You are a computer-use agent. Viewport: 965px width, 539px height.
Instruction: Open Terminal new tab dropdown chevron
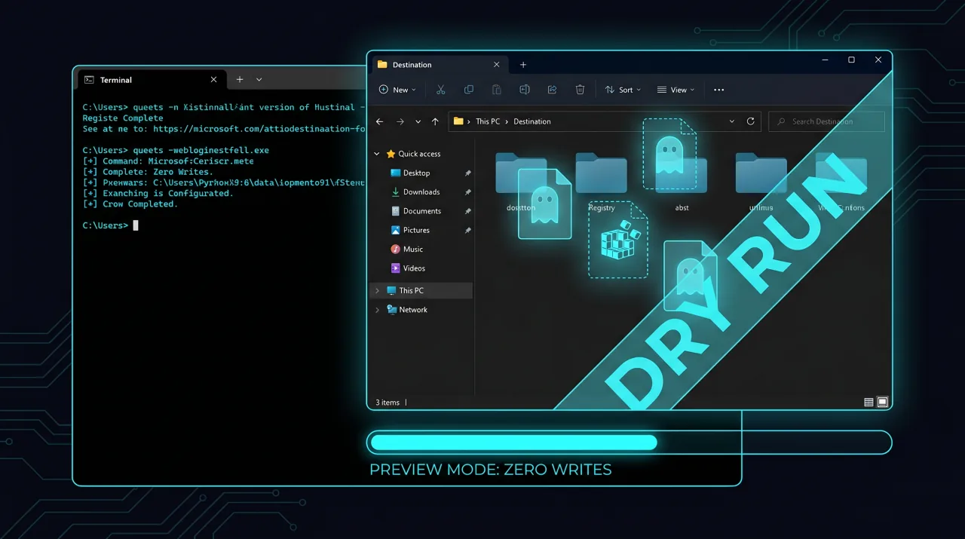click(x=259, y=79)
